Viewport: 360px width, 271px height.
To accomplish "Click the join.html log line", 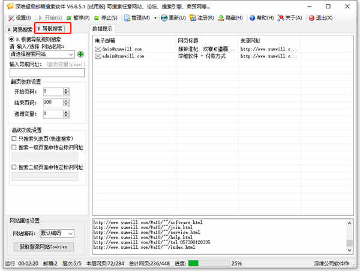I will 143,227.
